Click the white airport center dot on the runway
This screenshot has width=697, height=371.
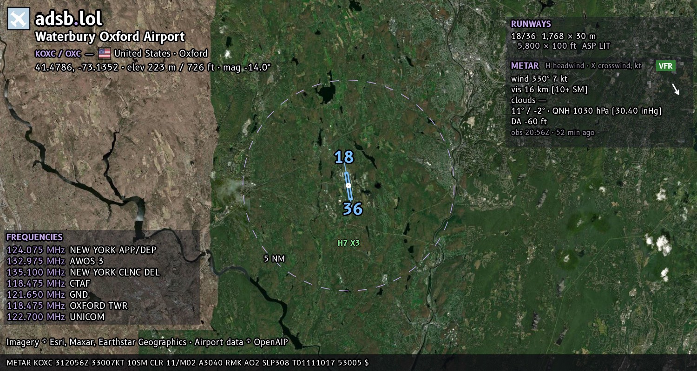click(348, 185)
